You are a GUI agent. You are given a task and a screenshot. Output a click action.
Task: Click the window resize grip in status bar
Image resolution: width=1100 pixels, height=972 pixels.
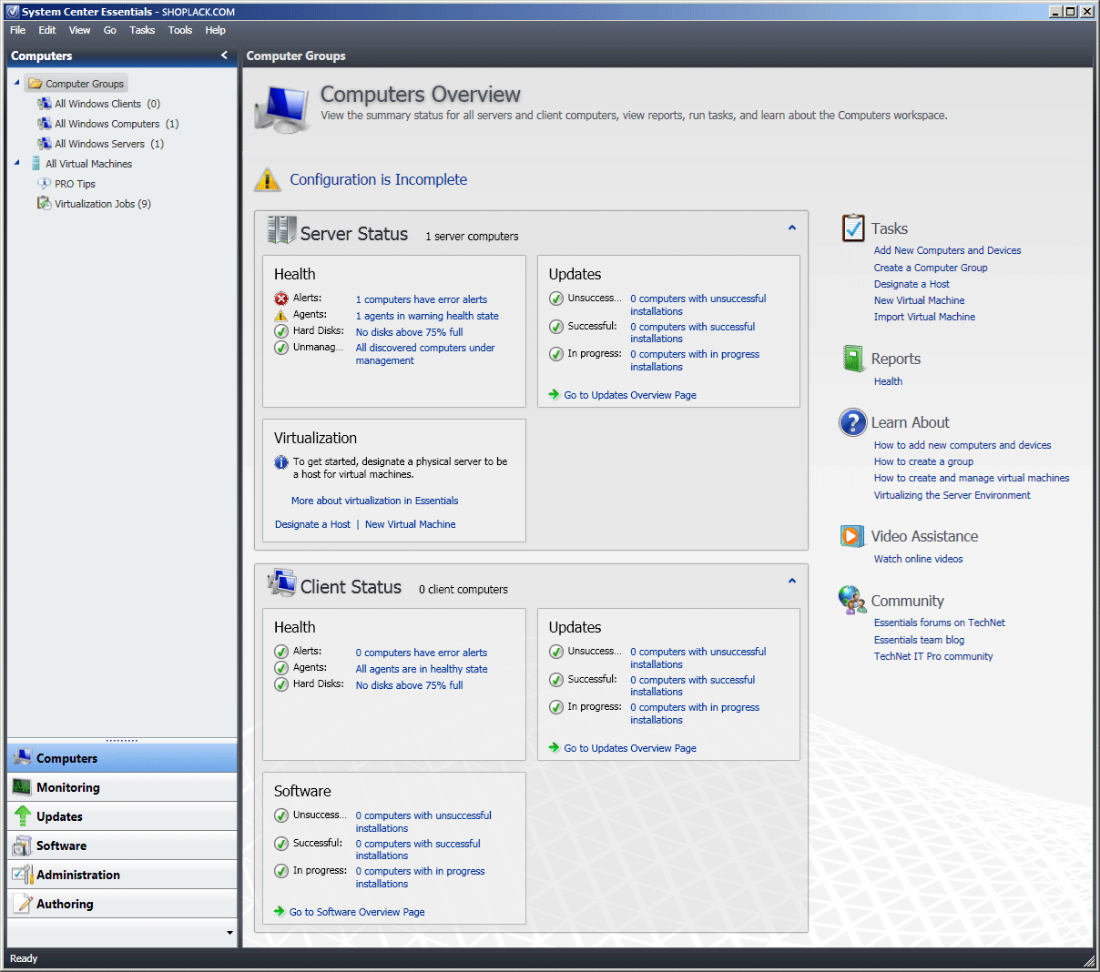(1089, 960)
